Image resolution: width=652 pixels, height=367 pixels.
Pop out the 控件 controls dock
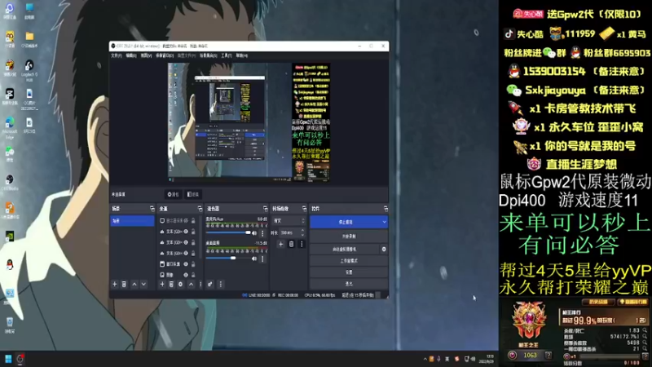(385, 209)
